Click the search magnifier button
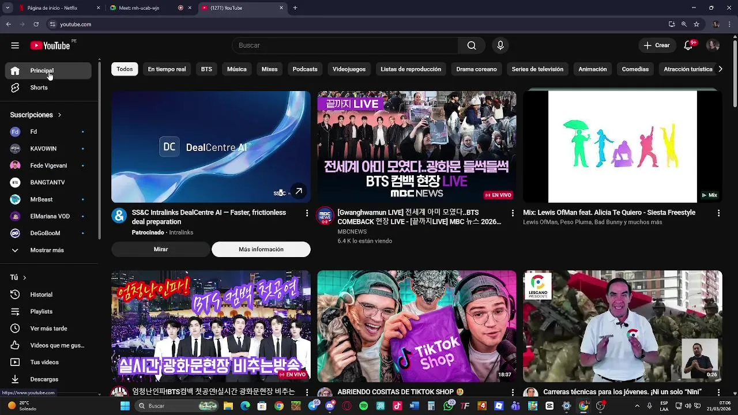This screenshot has height=415, width=738. point(472,46)
